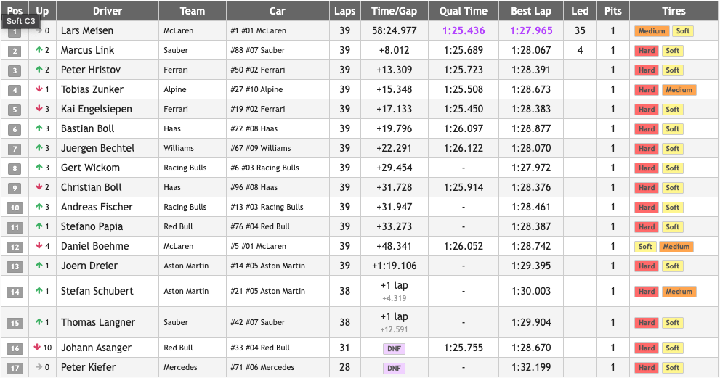Sort by the Qual Time column header
The image size is (720, 378).
coord(464,11)
